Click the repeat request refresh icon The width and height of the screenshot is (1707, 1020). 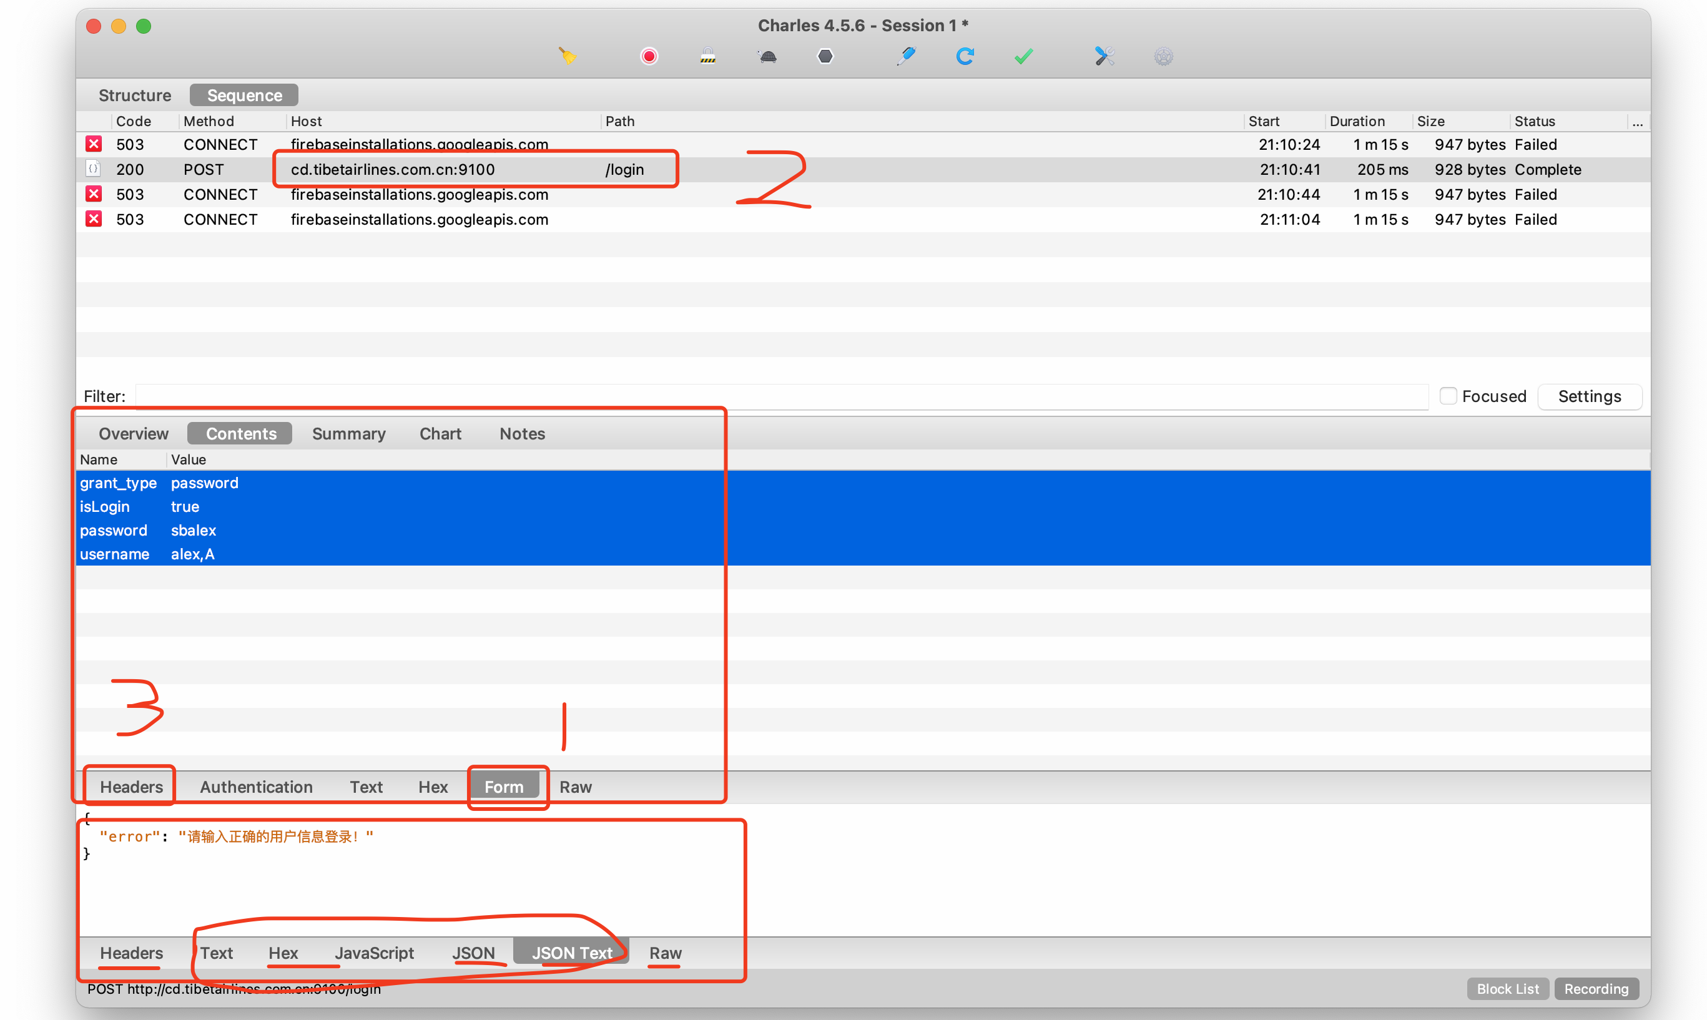[x=965, y=56]
